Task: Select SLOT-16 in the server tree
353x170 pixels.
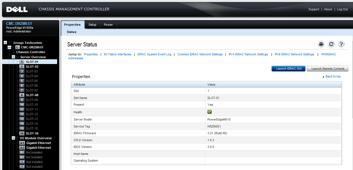Action: pos(32,133)
